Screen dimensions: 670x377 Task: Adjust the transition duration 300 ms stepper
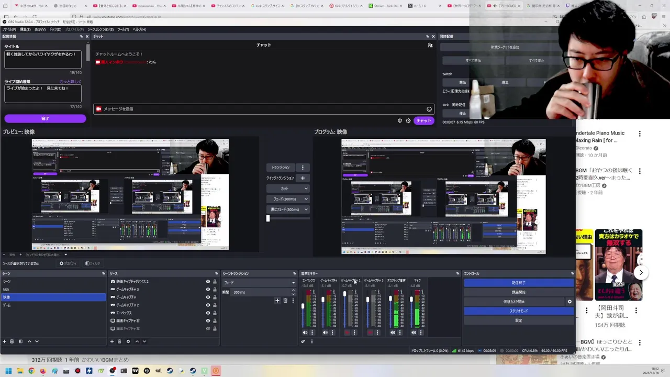(293, 292)
